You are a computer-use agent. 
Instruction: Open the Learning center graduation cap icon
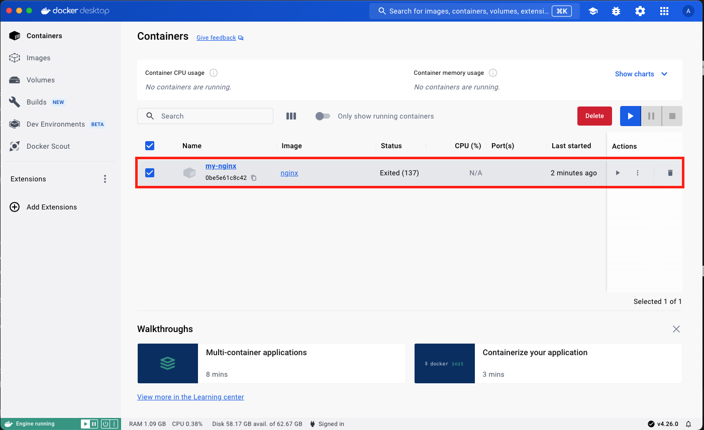(x=593, y=11)
